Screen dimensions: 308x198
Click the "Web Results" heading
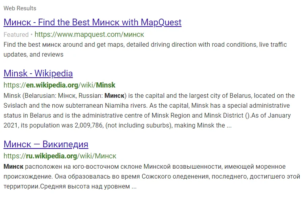coord(20,8)
